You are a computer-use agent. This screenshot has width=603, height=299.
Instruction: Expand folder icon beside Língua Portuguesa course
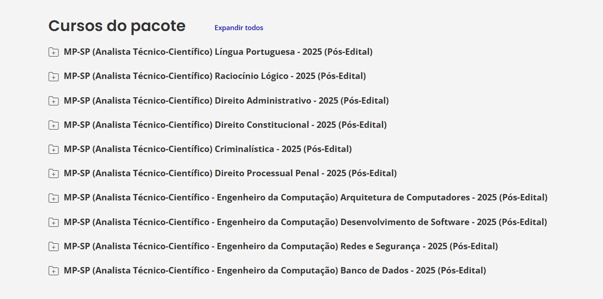[x=53, y=52]
